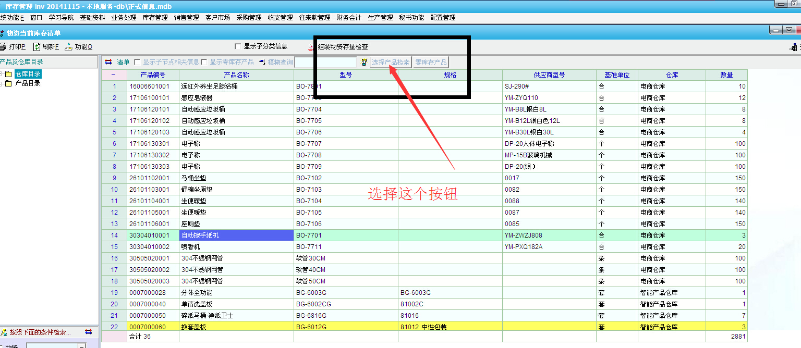The width and height of the screenshot is (801, 348).
Task: Click the yellow search icon beside query box
Action: coord(364,62)
